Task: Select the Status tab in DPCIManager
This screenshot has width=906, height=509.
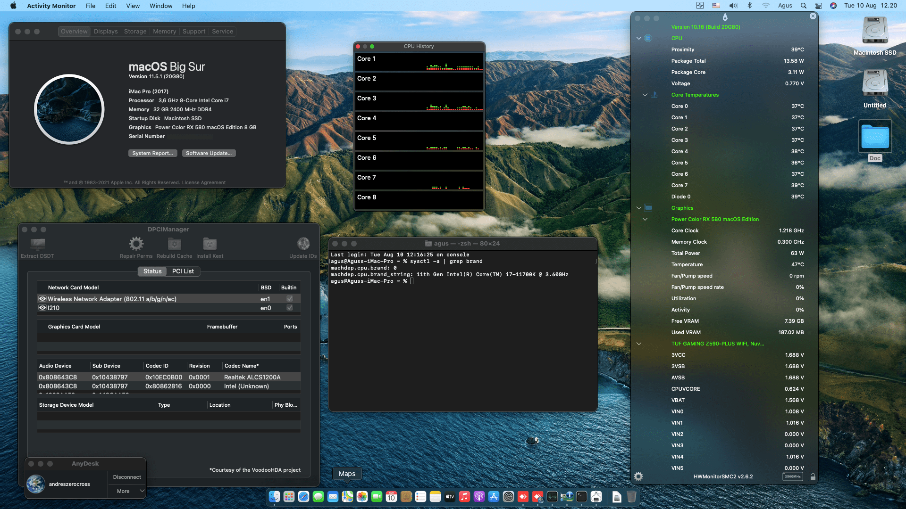Action: pos(152,271)
